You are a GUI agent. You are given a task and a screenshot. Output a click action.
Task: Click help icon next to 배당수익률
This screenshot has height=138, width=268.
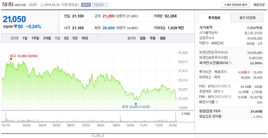[217, 102]
